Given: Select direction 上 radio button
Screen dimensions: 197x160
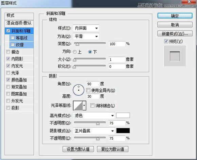Looking at the screenshot, I should point(75,52).
